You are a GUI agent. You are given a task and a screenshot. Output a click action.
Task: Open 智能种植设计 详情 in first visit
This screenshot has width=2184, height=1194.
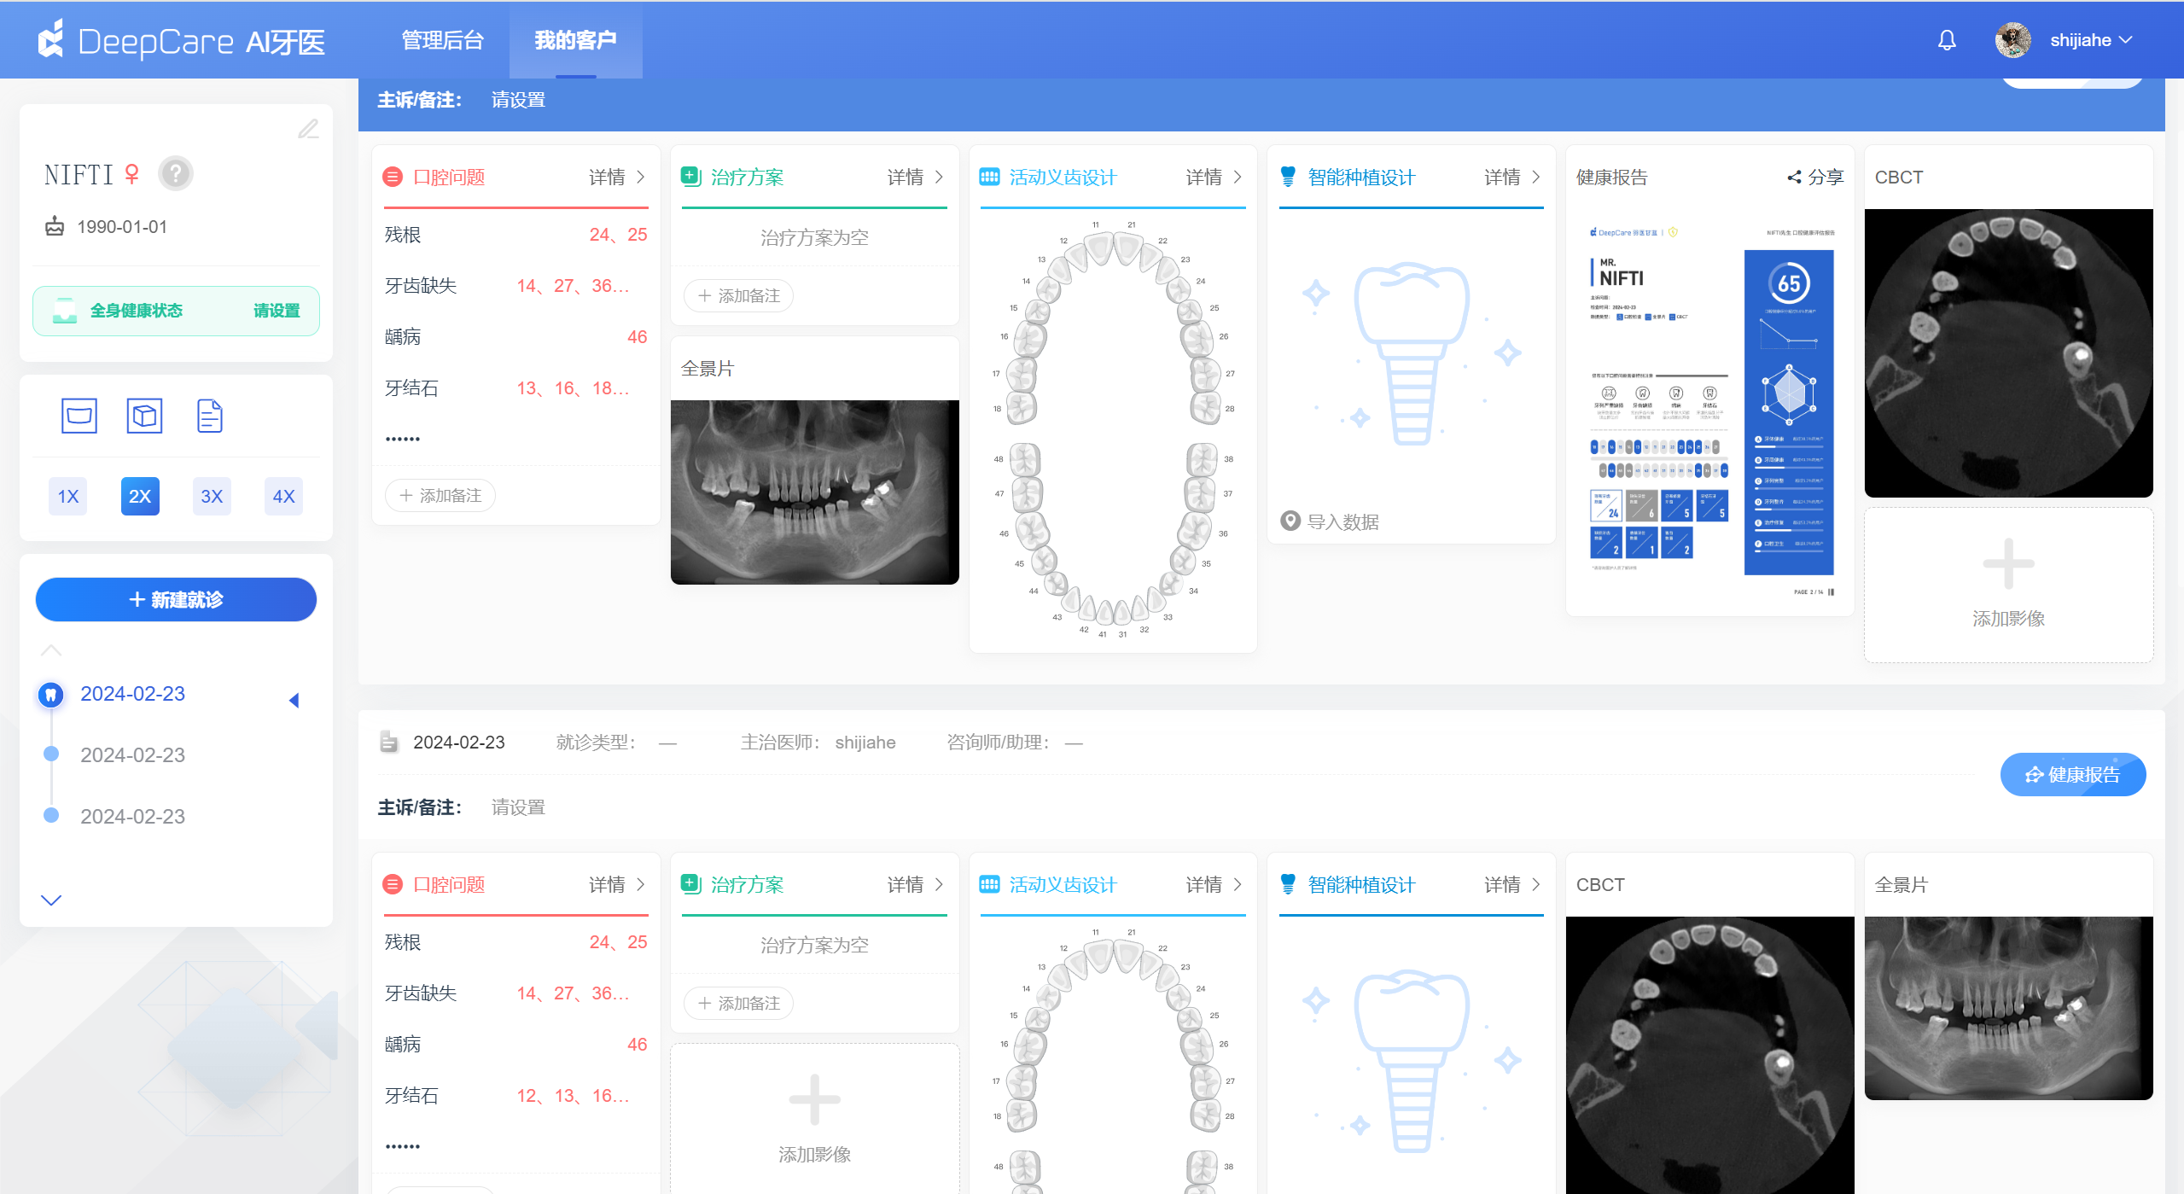pyautogui.click(x=1512, y=177)
